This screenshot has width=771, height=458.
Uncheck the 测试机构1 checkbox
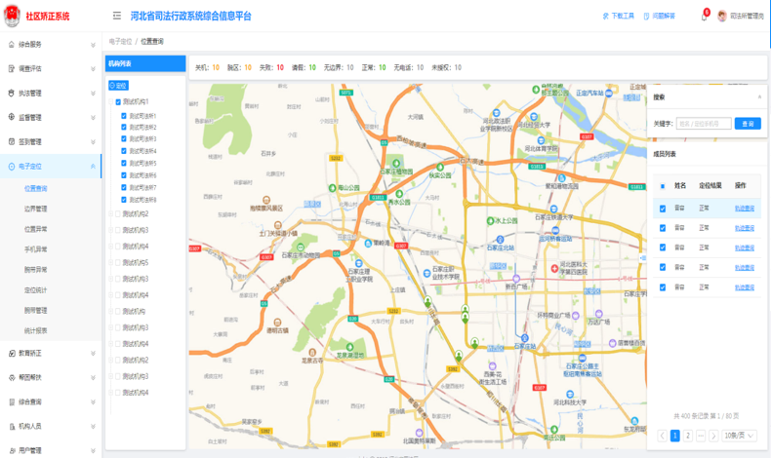(118, 102)
